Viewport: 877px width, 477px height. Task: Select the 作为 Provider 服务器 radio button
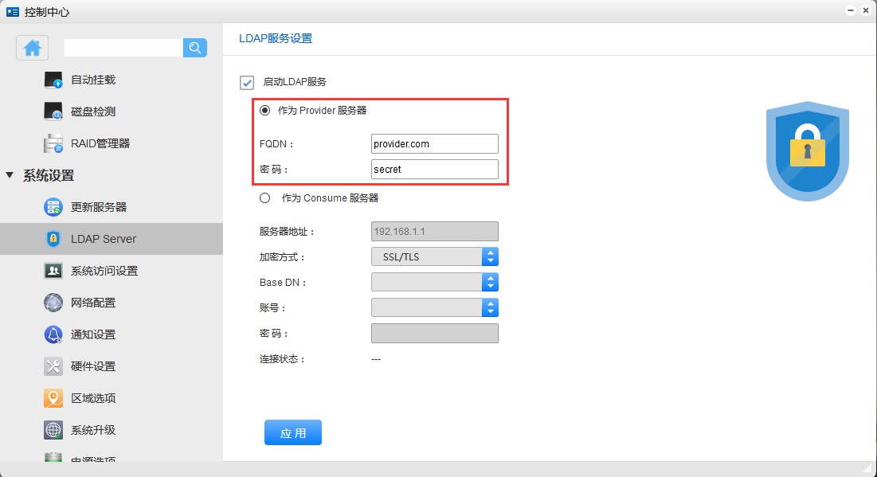pos(265,111)
